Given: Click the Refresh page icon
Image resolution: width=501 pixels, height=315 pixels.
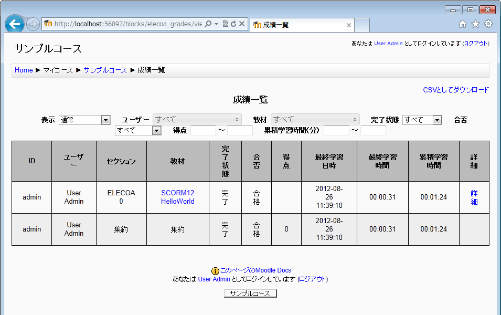Looking at the screenshot, I should tap(233, 24).
